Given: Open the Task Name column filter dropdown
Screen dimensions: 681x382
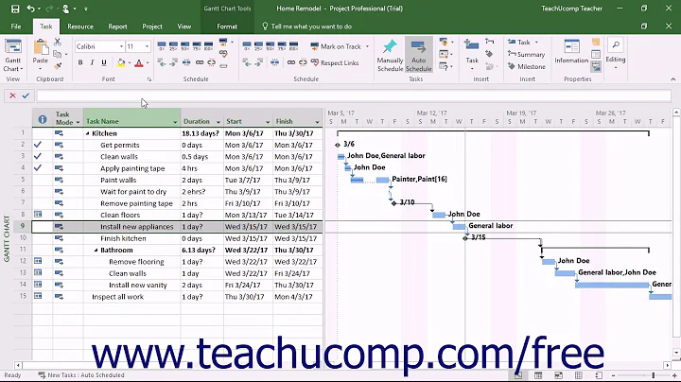Looking at the screenshot, I should 175,122.
